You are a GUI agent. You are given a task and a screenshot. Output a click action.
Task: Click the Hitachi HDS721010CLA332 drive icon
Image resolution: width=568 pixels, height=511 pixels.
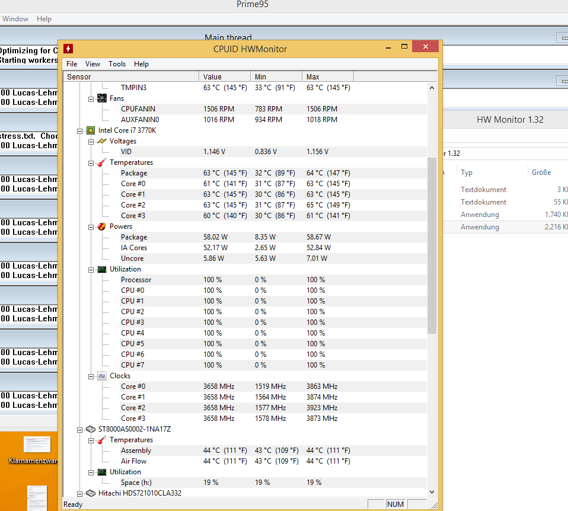click(91, 493)
